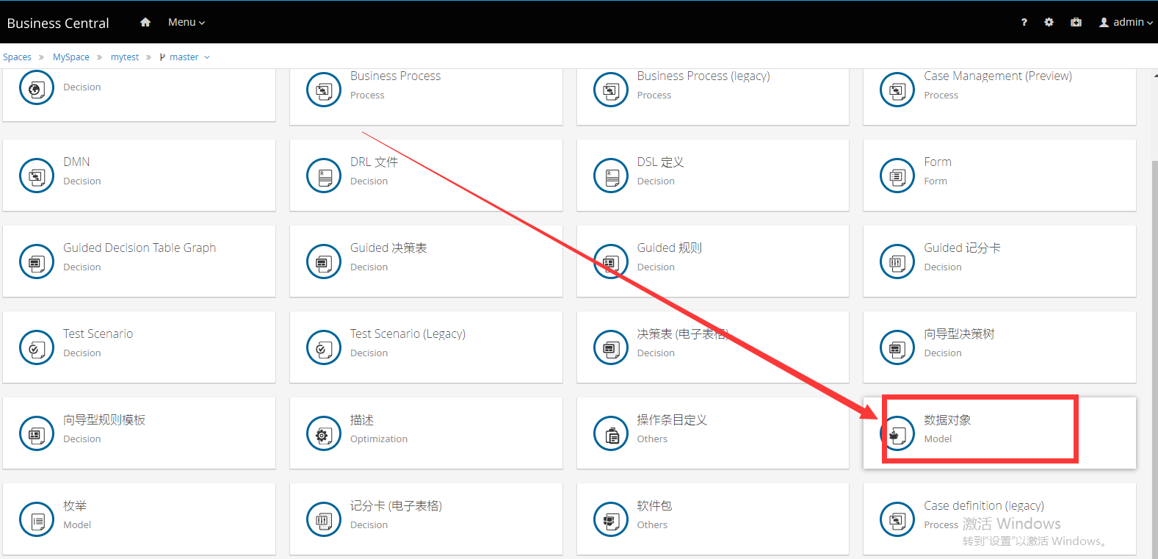Open the briefcase admin tools icon
The width and height of the screenshot is (1158, 559).
1076,22
